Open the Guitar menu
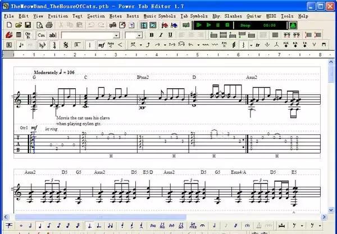Image resolution: width=337 pixels, height=234 pixels. tap(254, 16)
